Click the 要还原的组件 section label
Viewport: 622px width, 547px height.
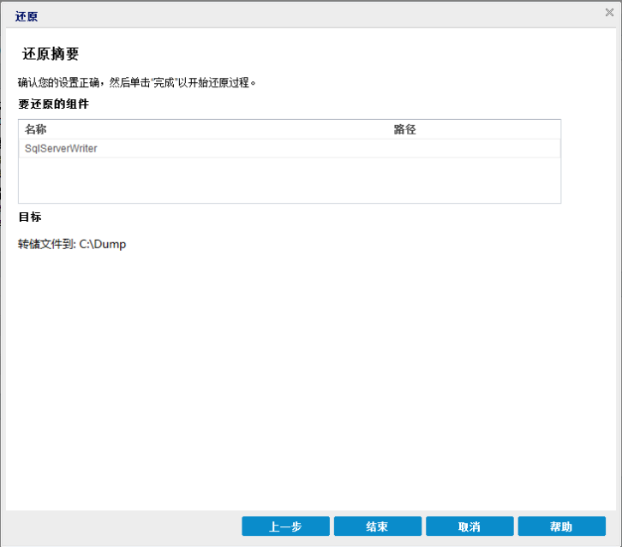tap(53, 104)
